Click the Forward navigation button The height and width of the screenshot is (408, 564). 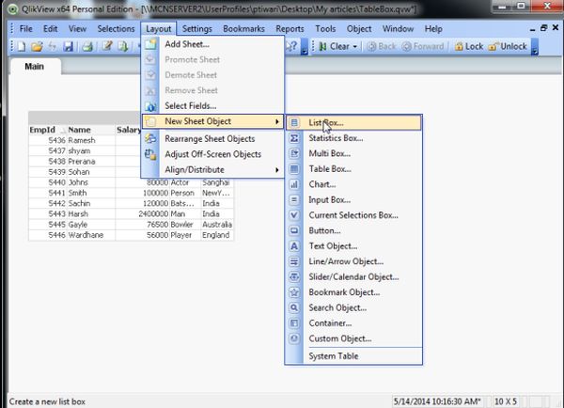click(x=423, y=46)
